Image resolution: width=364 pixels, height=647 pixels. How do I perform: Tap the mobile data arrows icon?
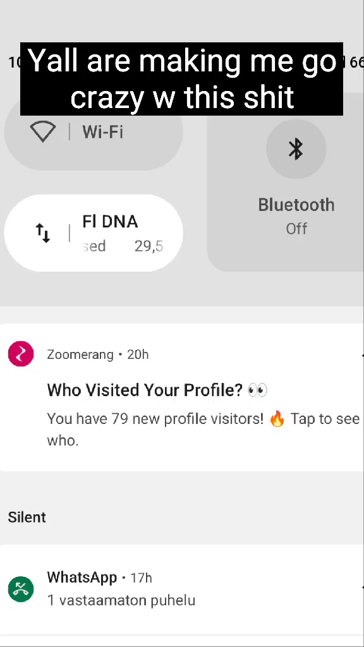pyautogui.click(x=43, y=233)
